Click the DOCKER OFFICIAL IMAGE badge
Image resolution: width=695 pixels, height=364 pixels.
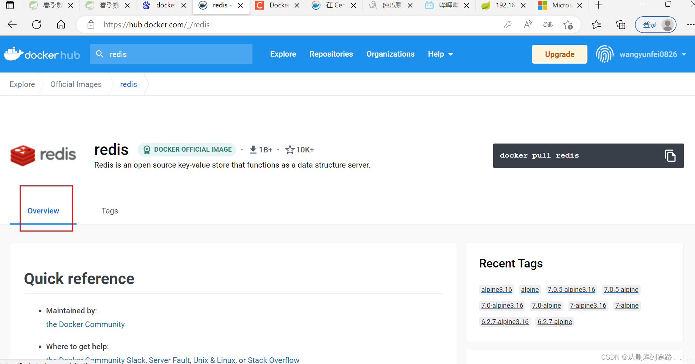pos(187,149)
